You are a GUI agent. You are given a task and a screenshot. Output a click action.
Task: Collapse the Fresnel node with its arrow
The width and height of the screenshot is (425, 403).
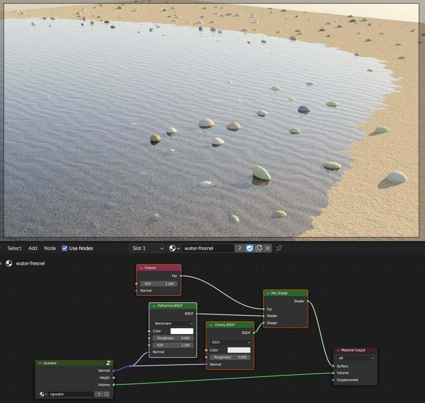tap(141, 268)
